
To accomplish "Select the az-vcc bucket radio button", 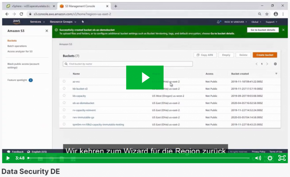I will click(64, 81).
